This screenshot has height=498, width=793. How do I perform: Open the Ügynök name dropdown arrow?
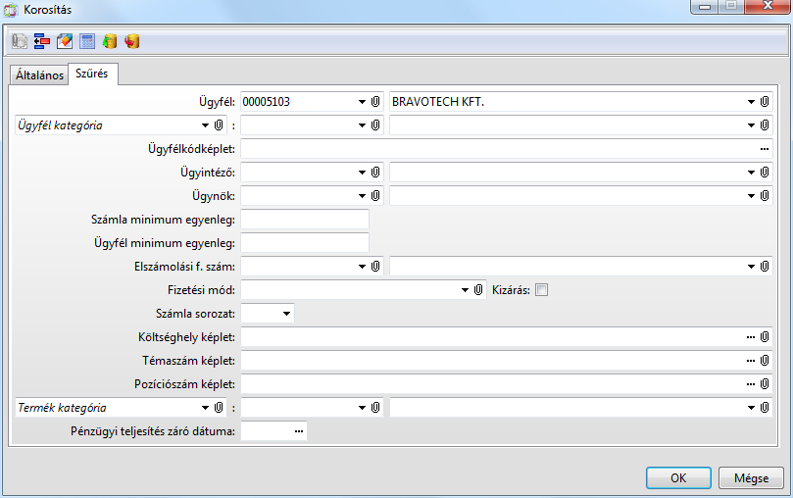click(752, 196)
